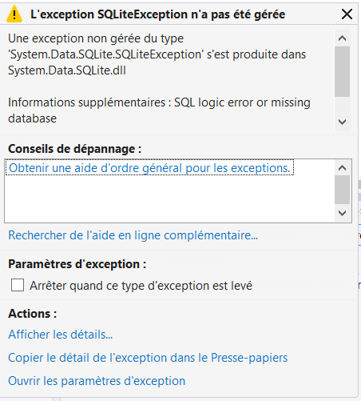Click the troubleshooting tips scrollbar thumb
361x401 pixels.
click(342, 190)
